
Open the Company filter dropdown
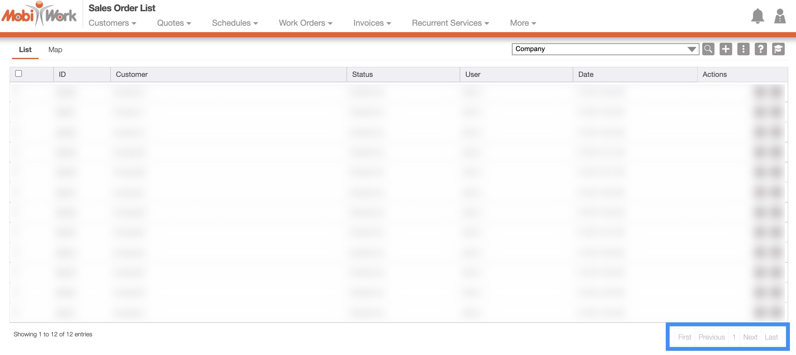coord(605,49)
